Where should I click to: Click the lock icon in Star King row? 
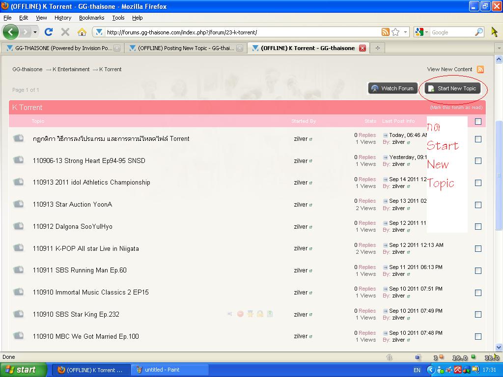[x=260, y=314]
